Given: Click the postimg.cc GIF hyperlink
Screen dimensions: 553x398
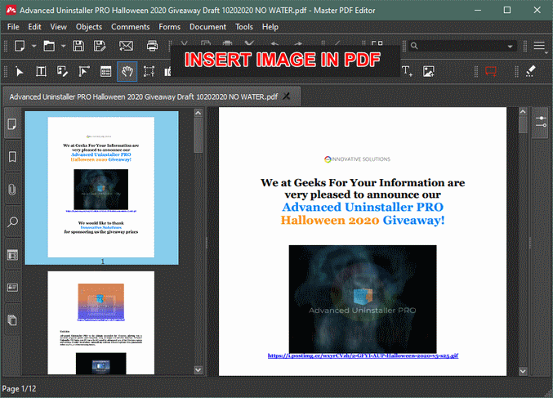Looking at the screenshot, I should (x=363, y=356).
